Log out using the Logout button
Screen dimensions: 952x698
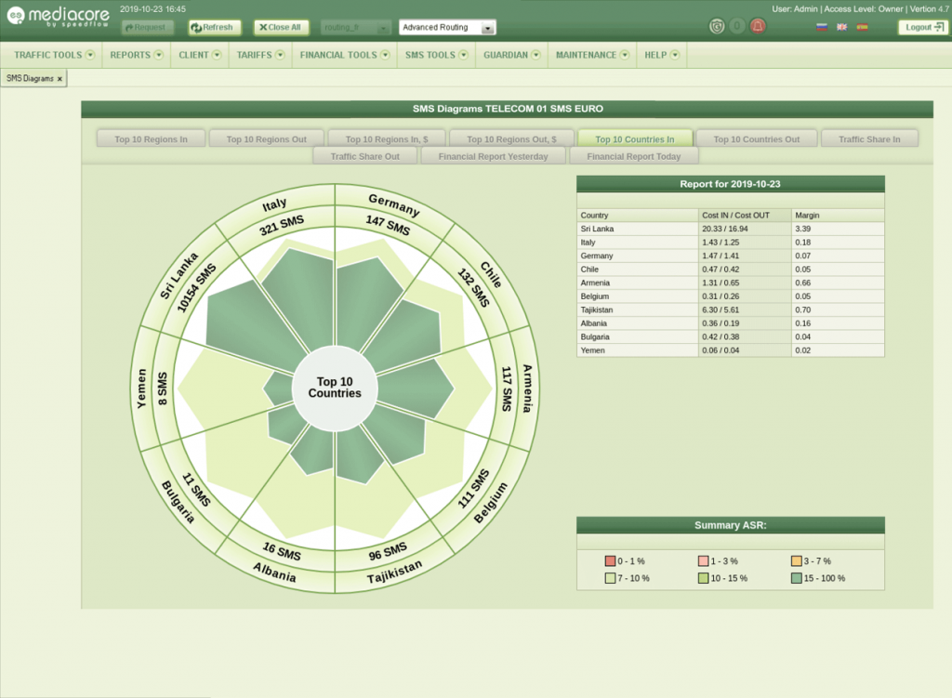[x=923, y=27]
